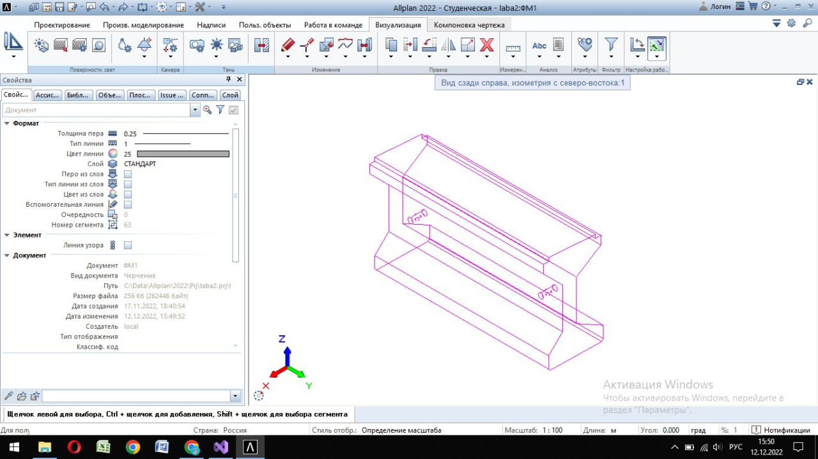The width and height of the screenshot is (818, 459).
Task: Click the Нотификации button in status bar
Action: (x=782, y=430)
